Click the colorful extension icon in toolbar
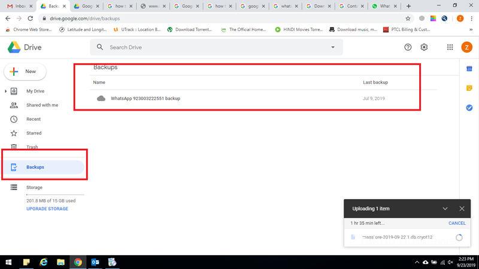This screenshot has height=269, width=479. click(x=433, y=19)
